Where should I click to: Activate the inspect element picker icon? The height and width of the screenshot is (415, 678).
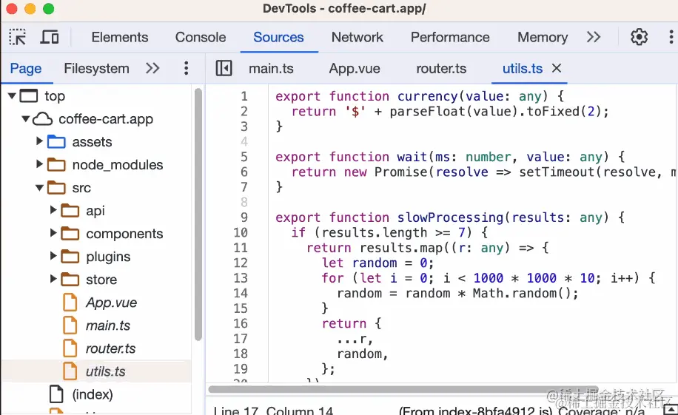tap(17, 37)
